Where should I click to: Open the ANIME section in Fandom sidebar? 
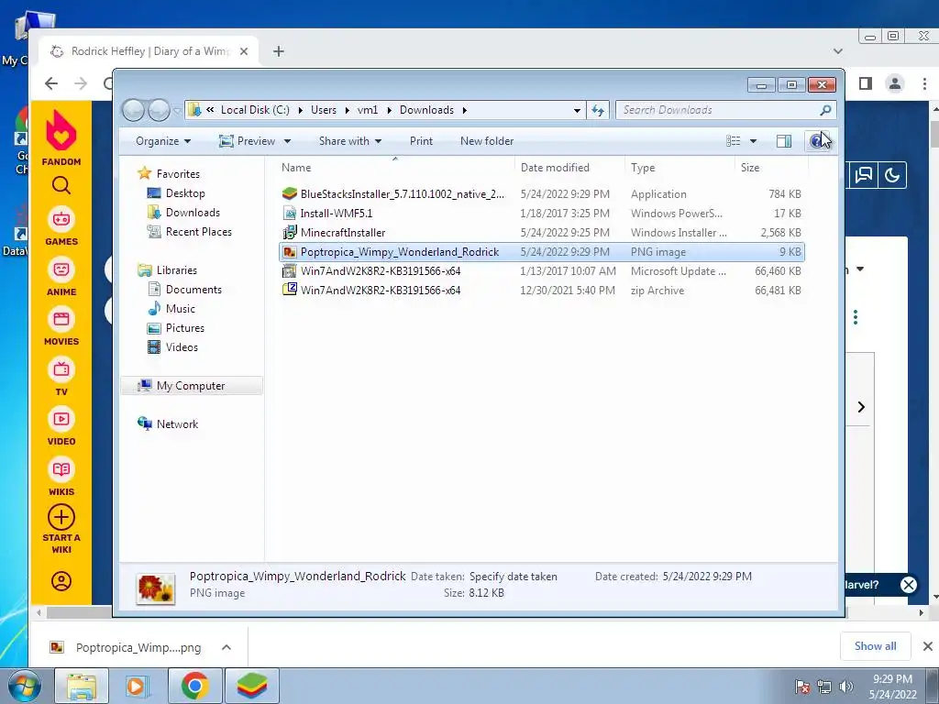(61, 277)
